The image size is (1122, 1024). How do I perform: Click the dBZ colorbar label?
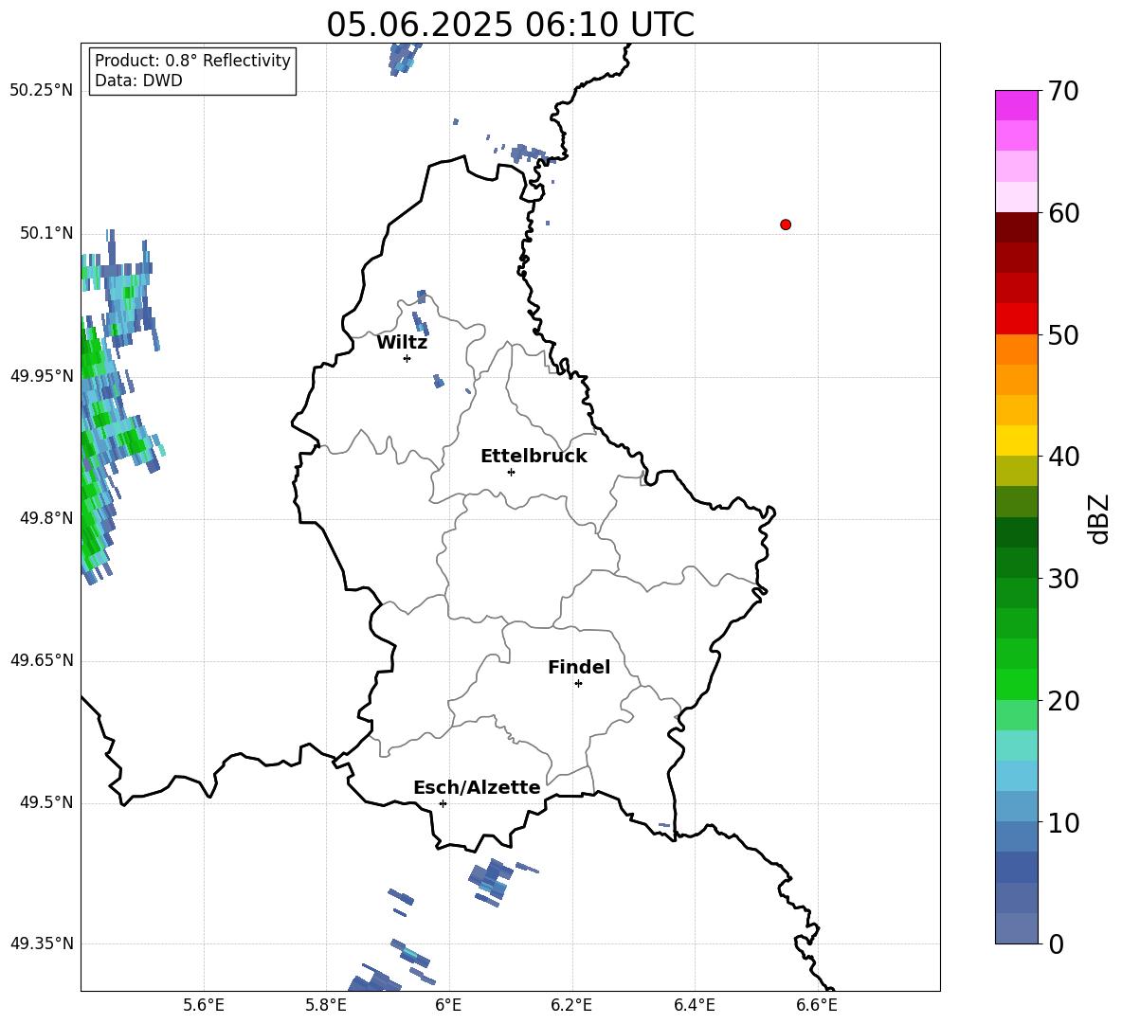[x=1099, y=518]
